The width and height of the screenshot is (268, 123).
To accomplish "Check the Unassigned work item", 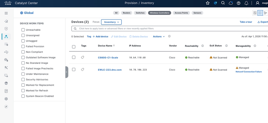I will [x=23, y=35].
